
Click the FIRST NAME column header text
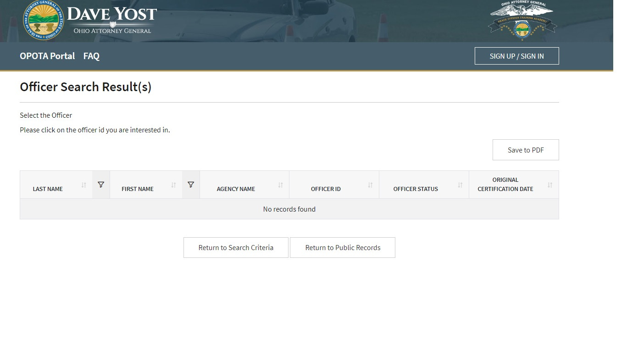coord(138,189)
